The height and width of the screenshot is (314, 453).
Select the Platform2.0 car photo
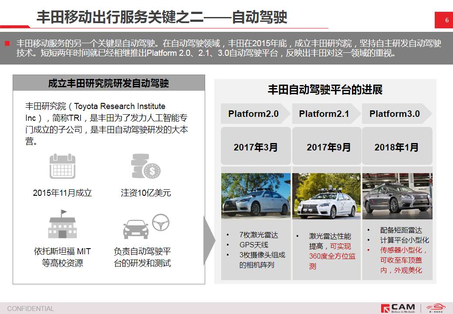point(256,196)
